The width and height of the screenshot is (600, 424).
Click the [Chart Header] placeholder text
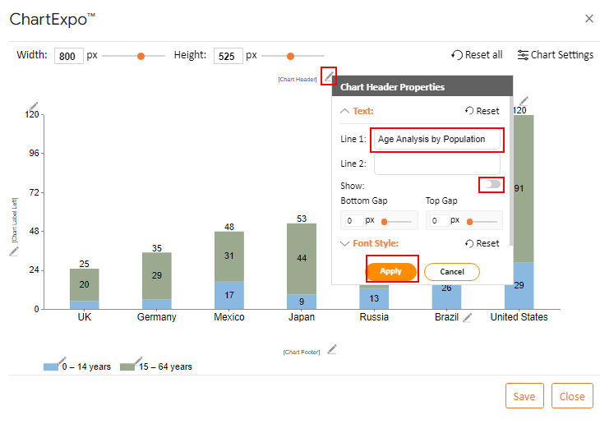coord(298,79)
